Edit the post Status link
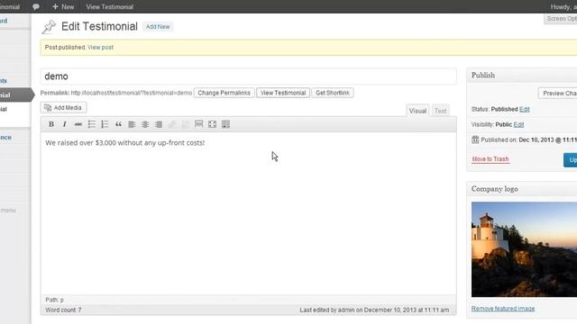 [524, 110]
